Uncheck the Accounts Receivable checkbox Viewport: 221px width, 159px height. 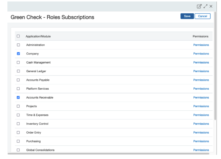[18, 97]
